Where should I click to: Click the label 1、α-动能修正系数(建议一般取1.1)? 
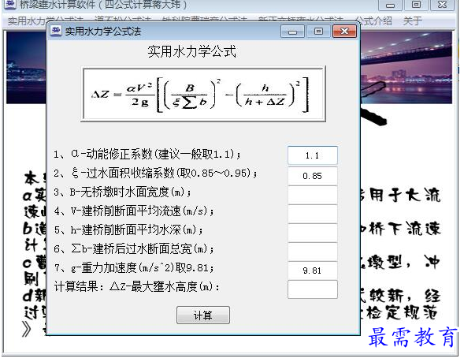point(147,155)
